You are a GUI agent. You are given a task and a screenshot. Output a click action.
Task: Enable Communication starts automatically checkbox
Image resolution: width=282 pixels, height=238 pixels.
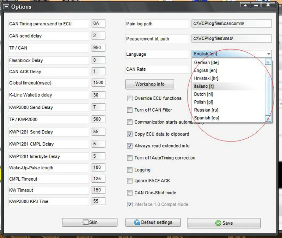click(129, 122)
